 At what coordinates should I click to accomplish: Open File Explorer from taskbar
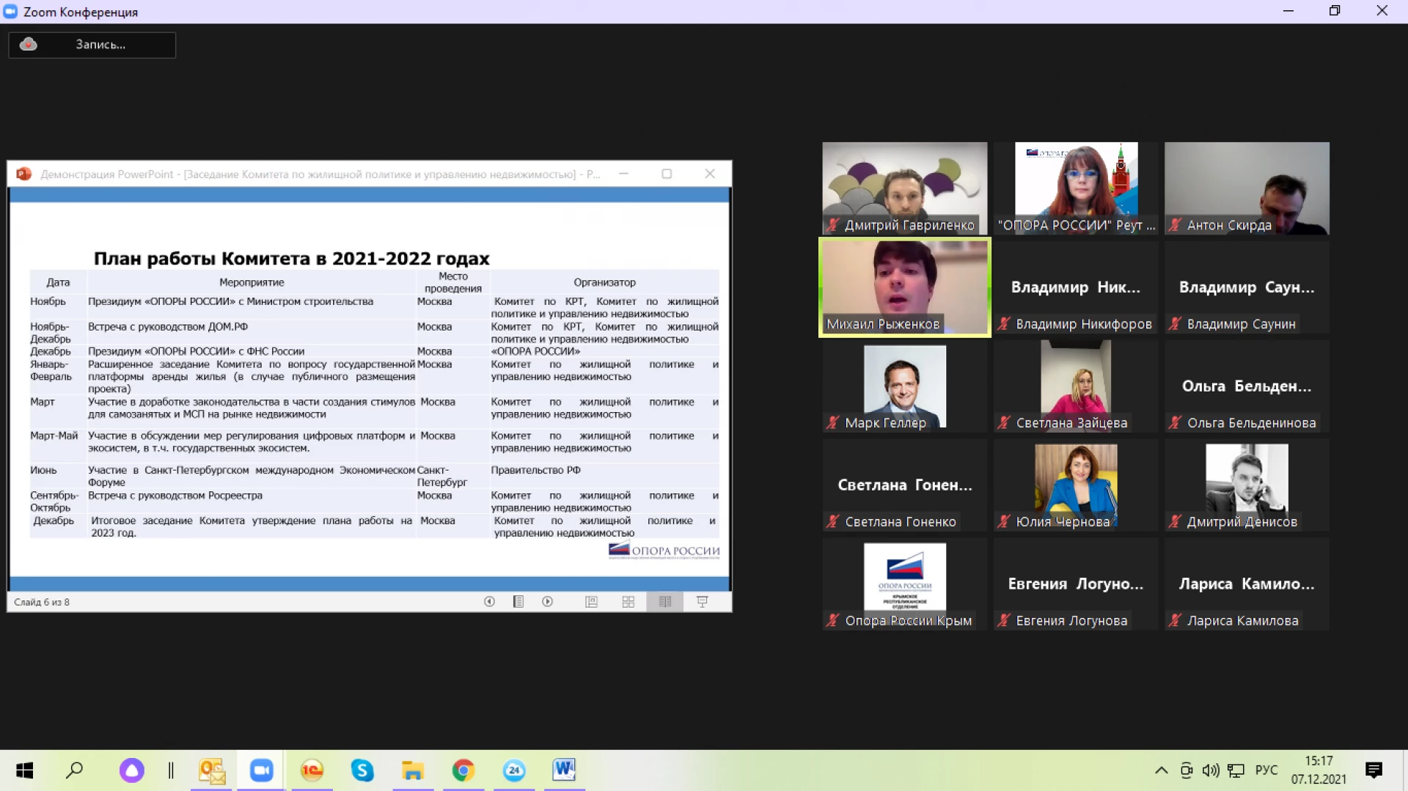(x=412, y=770)
